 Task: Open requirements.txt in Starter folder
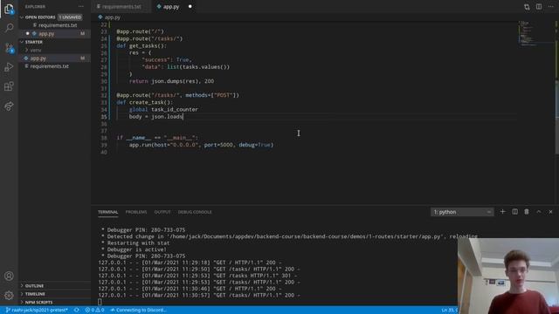[x=54, y=66]
